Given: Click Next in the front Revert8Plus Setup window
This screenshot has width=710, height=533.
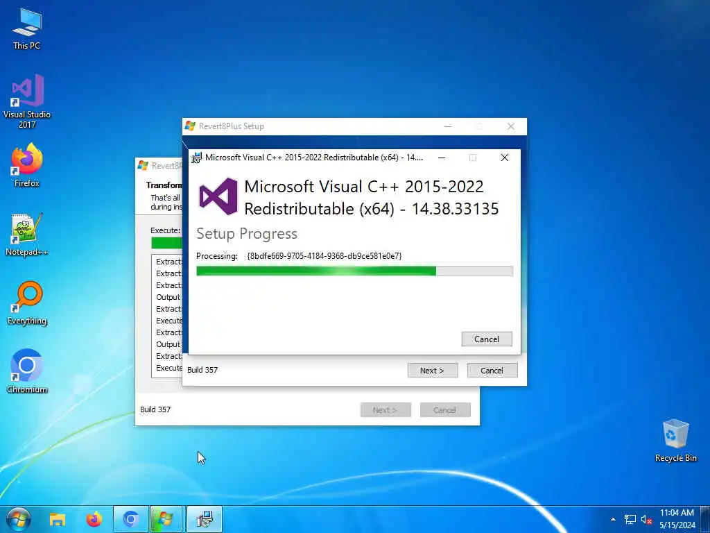Looking at the screenshot, I should tap(433, 371).
